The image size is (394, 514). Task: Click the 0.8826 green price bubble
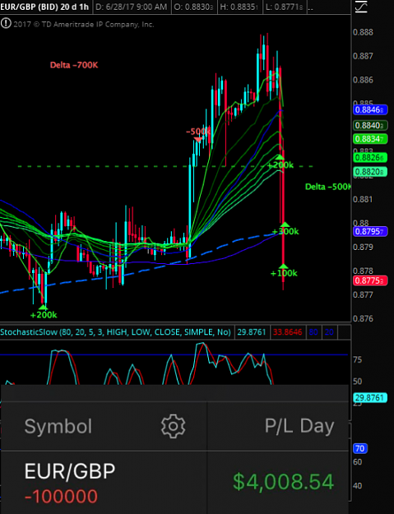click(x=370, y=158)
